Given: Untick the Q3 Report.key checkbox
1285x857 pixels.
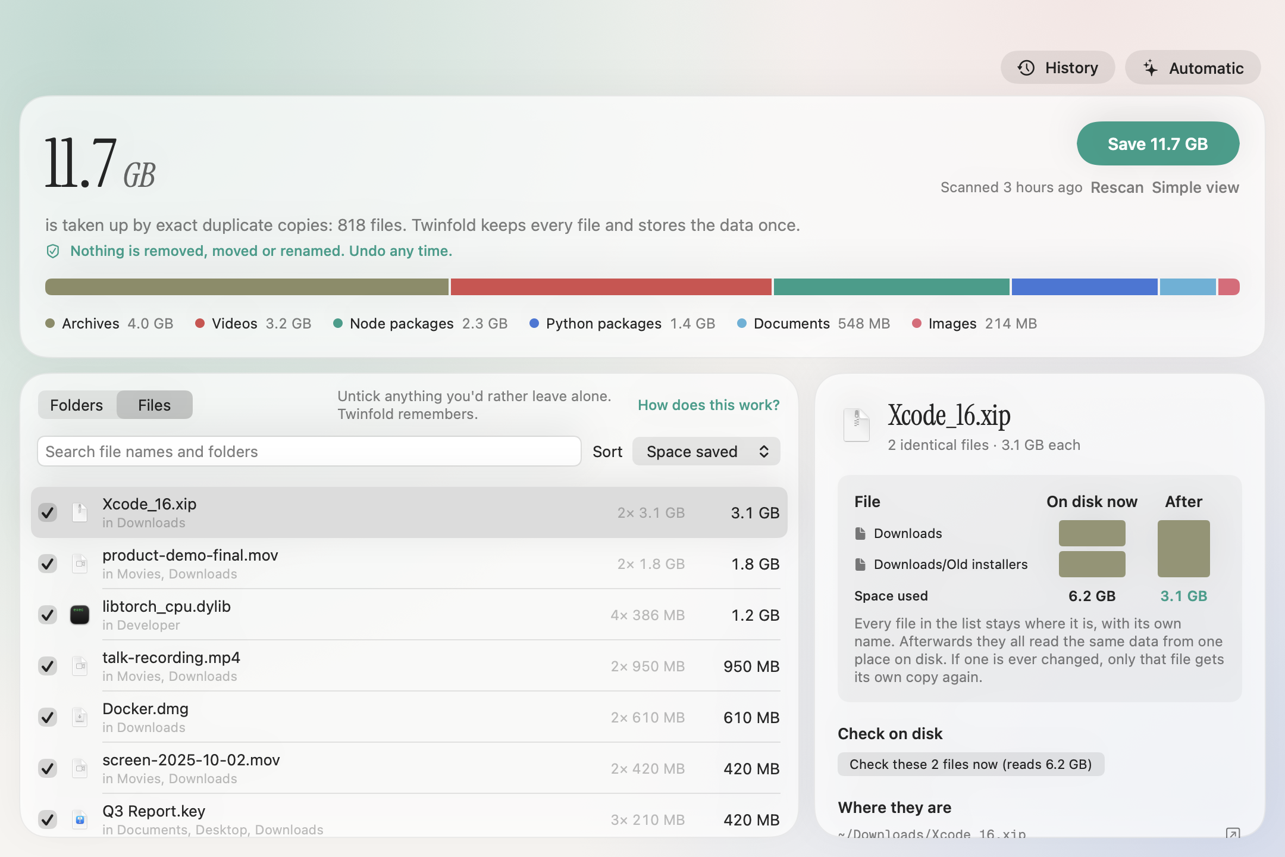Looking at the screenshot, I should (48, 820).
